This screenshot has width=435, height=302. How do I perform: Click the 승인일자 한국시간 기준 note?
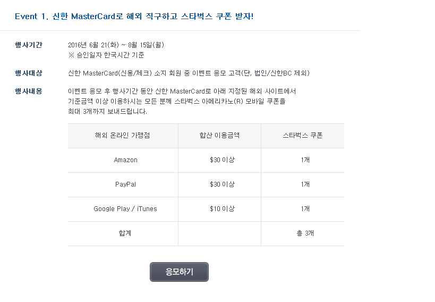106,55
